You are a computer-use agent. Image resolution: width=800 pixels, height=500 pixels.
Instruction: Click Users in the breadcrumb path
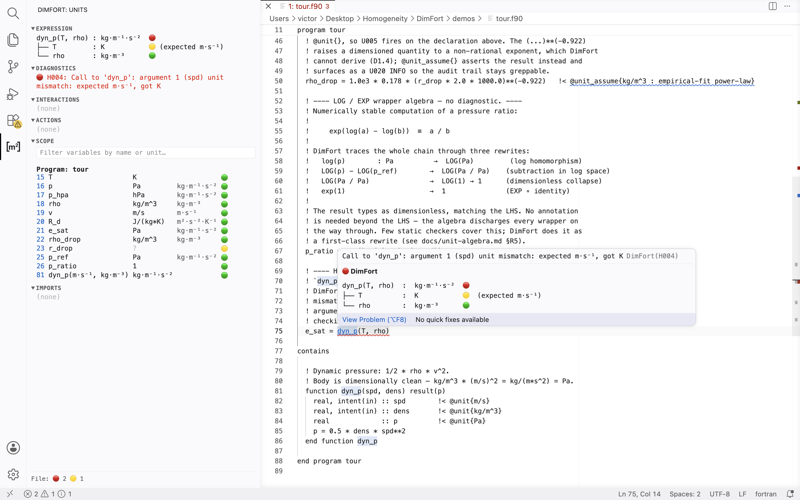pyautogui.click(x=279, y=19)
